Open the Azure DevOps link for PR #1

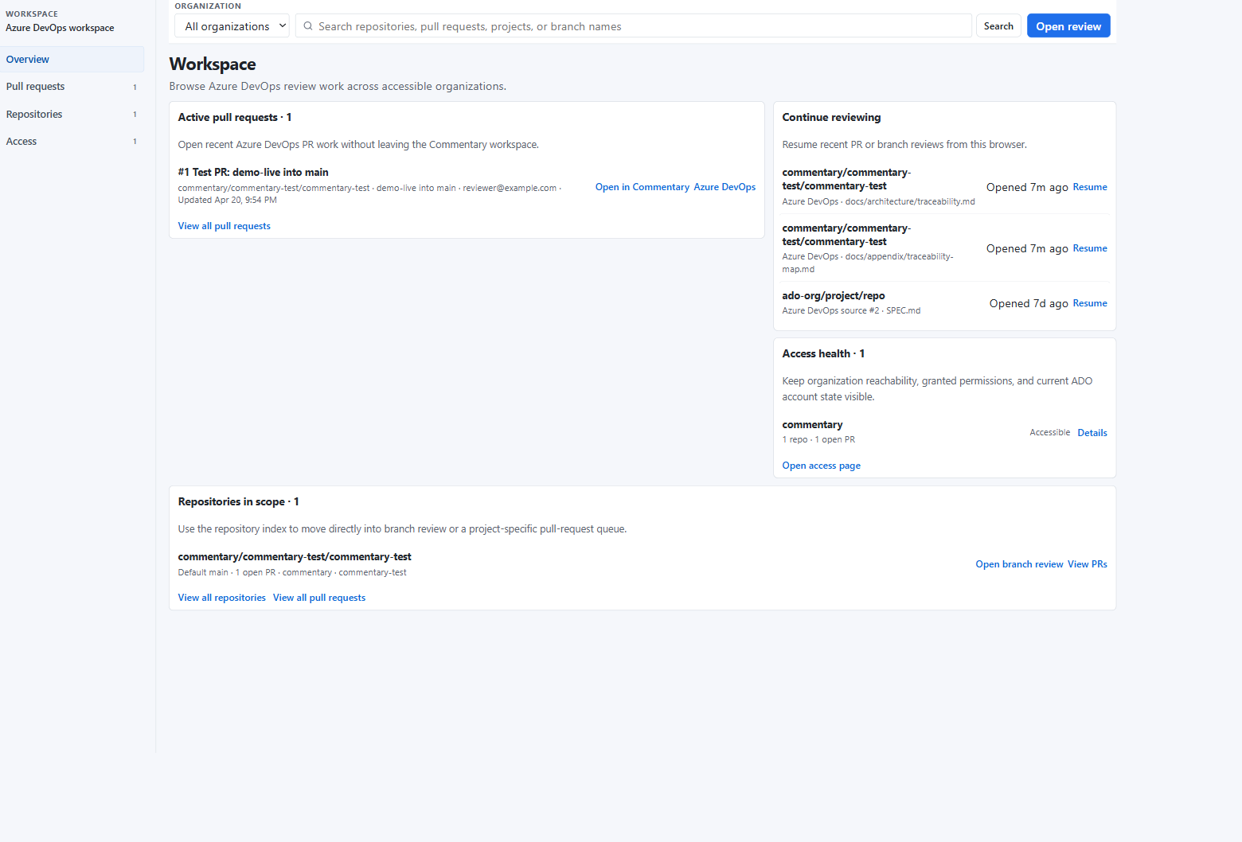tap(724, 187)
